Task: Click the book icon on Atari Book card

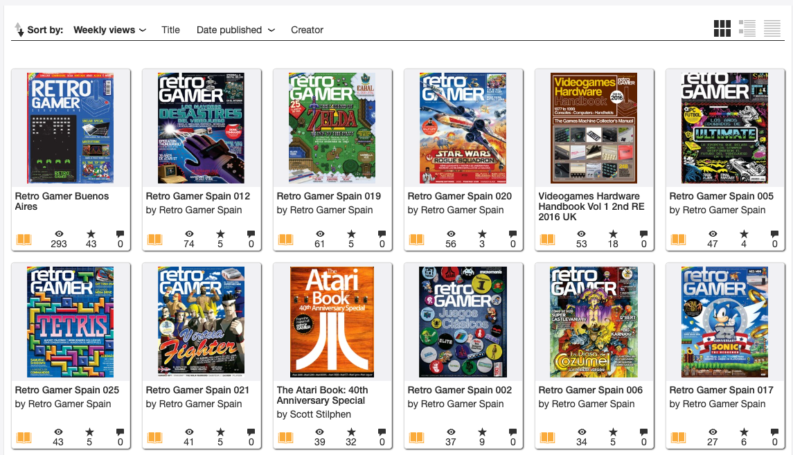Action: coord(286,437)
